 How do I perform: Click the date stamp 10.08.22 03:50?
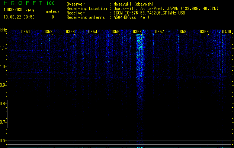coord(19,17)
